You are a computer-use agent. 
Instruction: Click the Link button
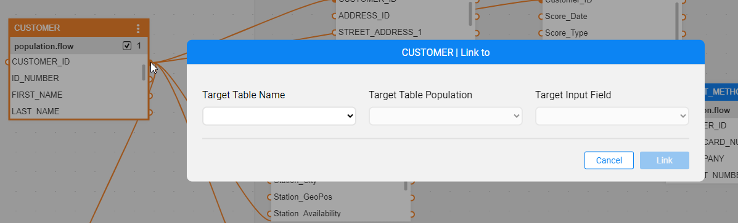[x=665, y=160]
